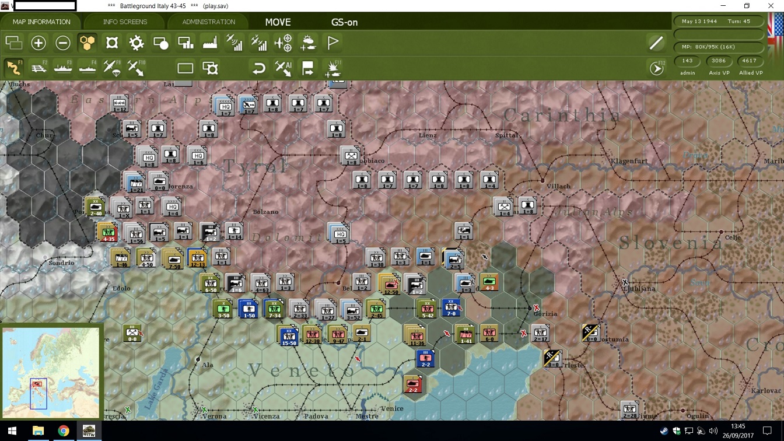Viewport: 784px width, 441px height.
Task: Click the weather cloud and tank icon
Action: click(x=308, y=43)
